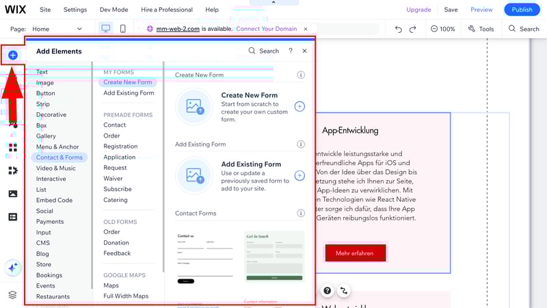Click the canvas help question mark button
The height and width of the screenshot is (308, 547).
(328, 290)
